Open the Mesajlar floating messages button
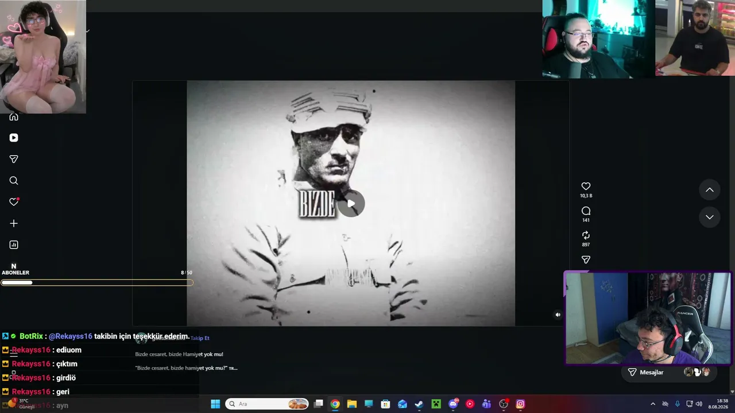The width and height of the screenshot is (735, 413). coord(670,372)
